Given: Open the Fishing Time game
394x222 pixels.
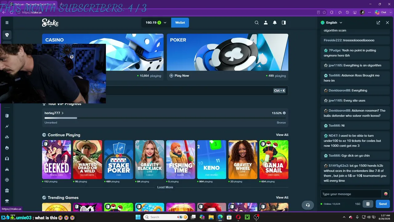Looking at the screenshot, I should click(x=181, y=160).
